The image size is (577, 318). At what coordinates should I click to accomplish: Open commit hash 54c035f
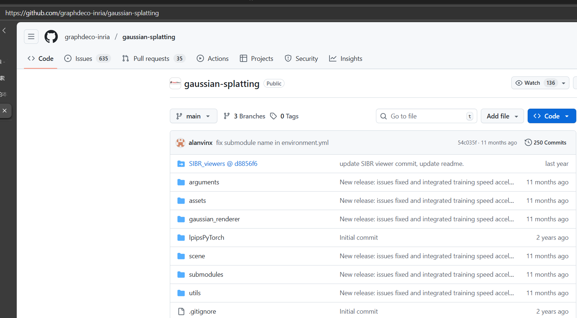(467, 143)
